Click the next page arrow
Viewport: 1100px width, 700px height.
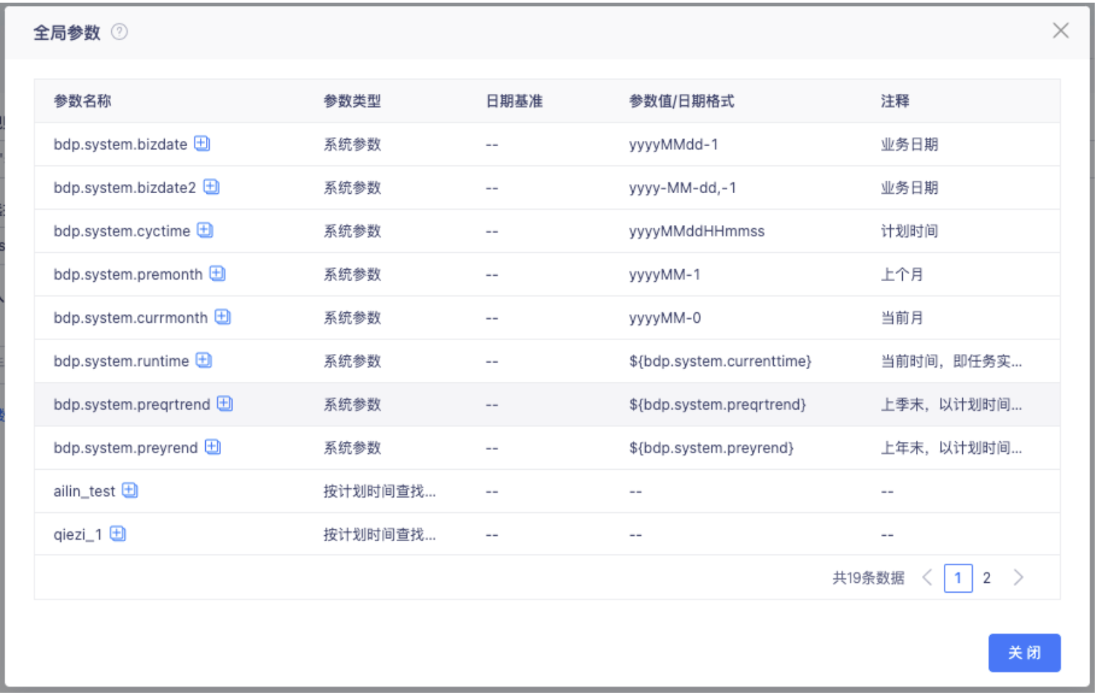click(x=1019, y=578)
